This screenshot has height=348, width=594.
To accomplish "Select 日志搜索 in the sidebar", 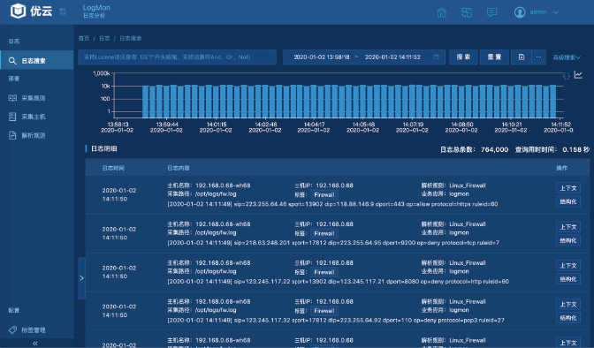I will [x=37, y=60].
